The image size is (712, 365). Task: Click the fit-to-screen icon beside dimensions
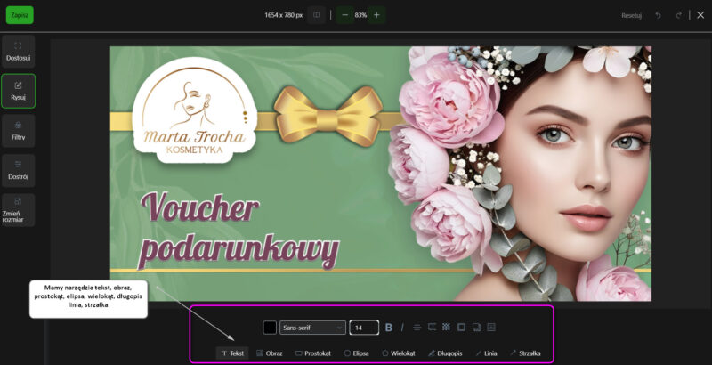point(316,15)
